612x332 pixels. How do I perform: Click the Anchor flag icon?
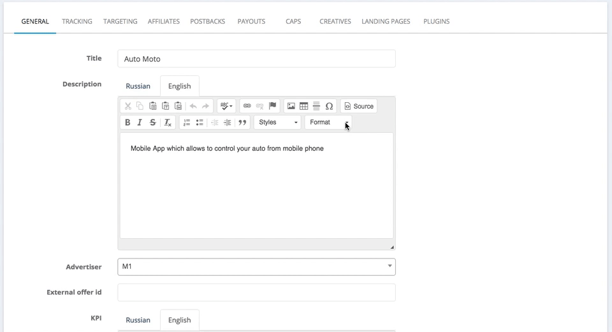pyautogui.click(x=272, y=106)
